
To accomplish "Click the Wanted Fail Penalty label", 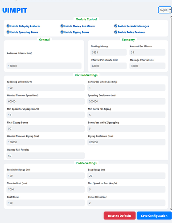I will pyautogui.click(x=18, y=150).
